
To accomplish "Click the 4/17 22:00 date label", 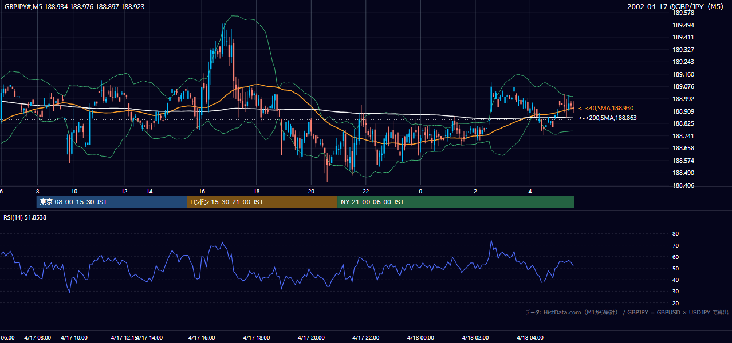I will pos(365,337).
